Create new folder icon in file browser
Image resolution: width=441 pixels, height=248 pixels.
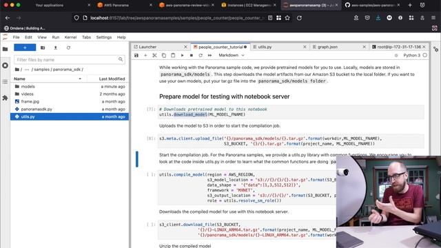43,48
